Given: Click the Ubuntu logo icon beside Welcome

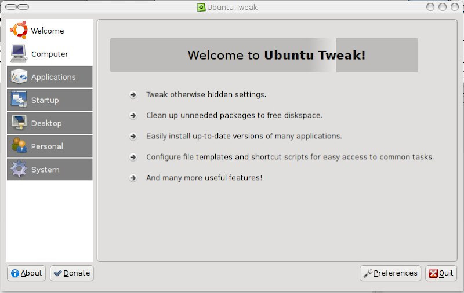Looking at the screenshot, I should pyautogui.click(x=19, y=30).
